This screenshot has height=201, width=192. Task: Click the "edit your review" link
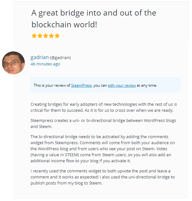point(122,85)
